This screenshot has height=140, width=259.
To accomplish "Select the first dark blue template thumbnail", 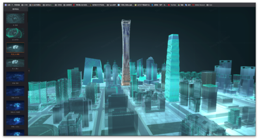I will click(x=15, y=77).
